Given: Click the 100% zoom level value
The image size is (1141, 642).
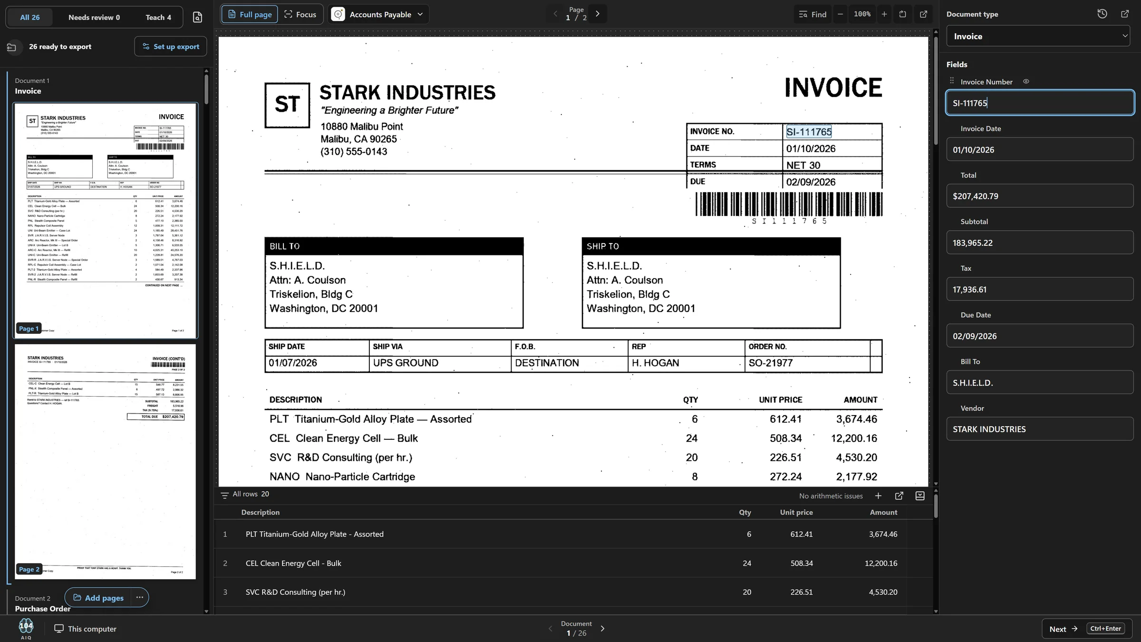Looking at the screenshot, I should tap(862, 14).
